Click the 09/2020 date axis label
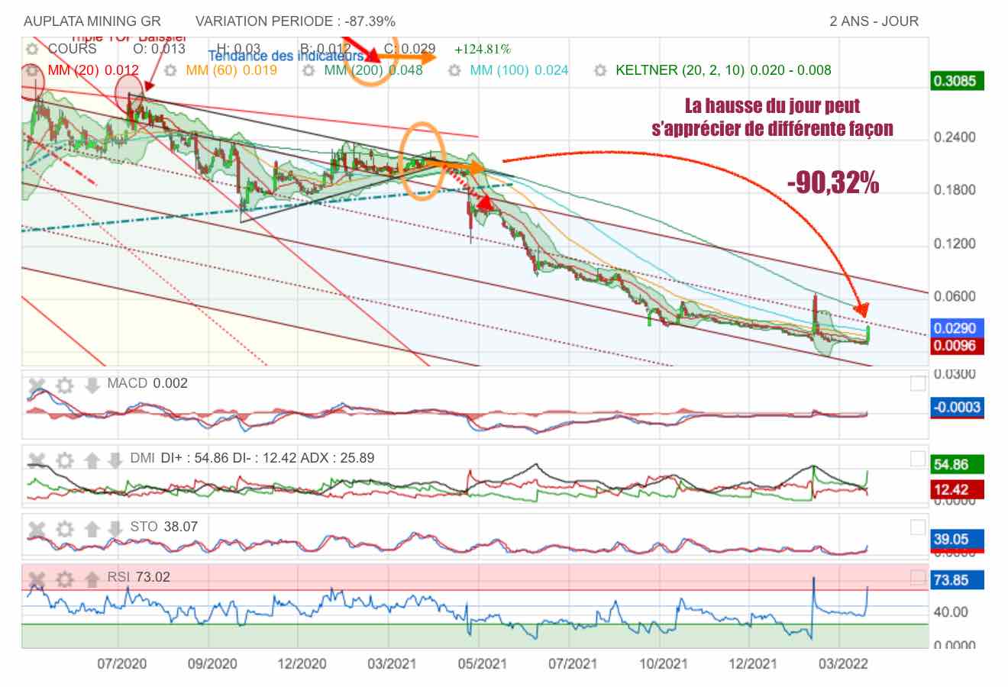This screenshot has height=687, width=1008. 212,663
